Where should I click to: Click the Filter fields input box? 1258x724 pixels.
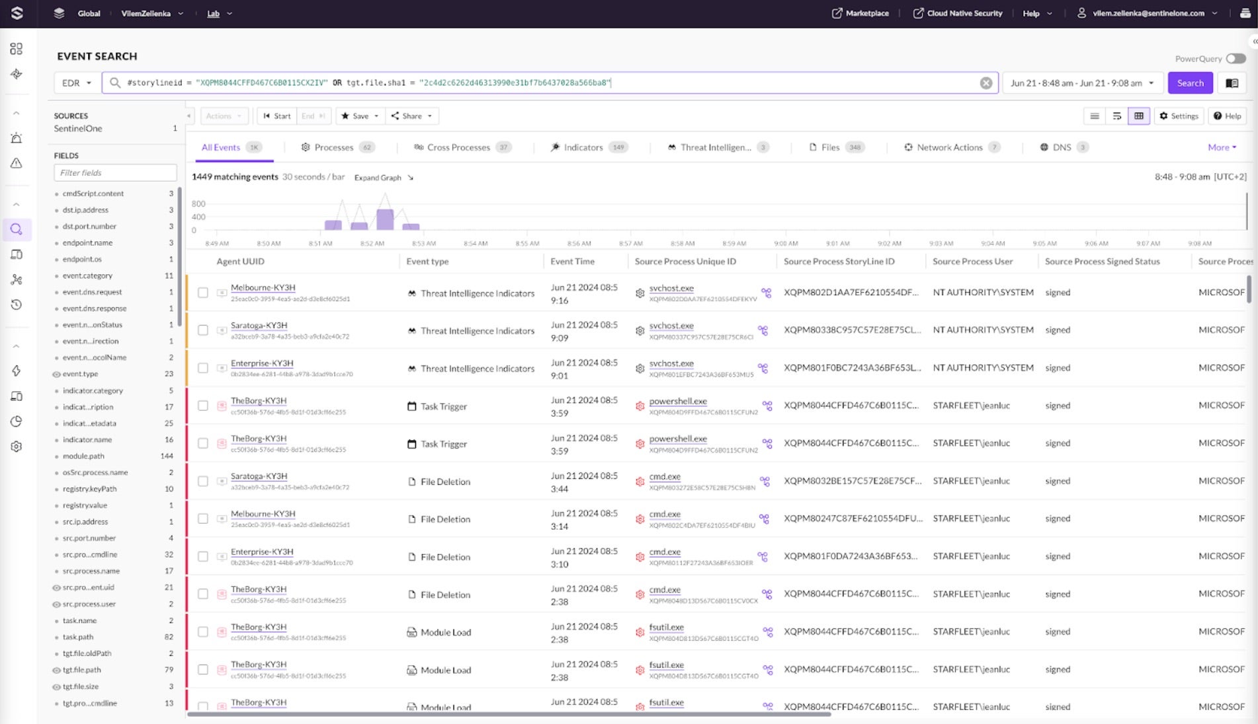coord(115,173)
